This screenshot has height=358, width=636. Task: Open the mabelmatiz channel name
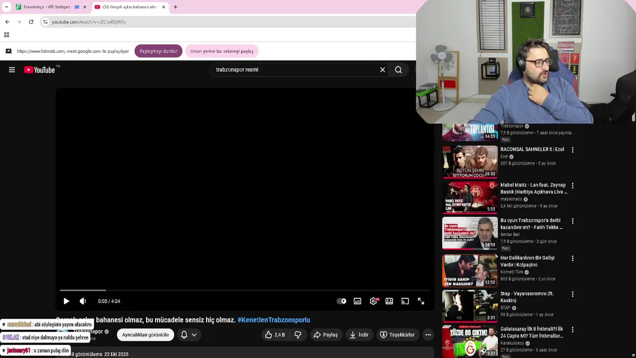(511, 199)
